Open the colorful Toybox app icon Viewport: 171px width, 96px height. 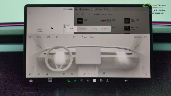(x=101, y=81)
